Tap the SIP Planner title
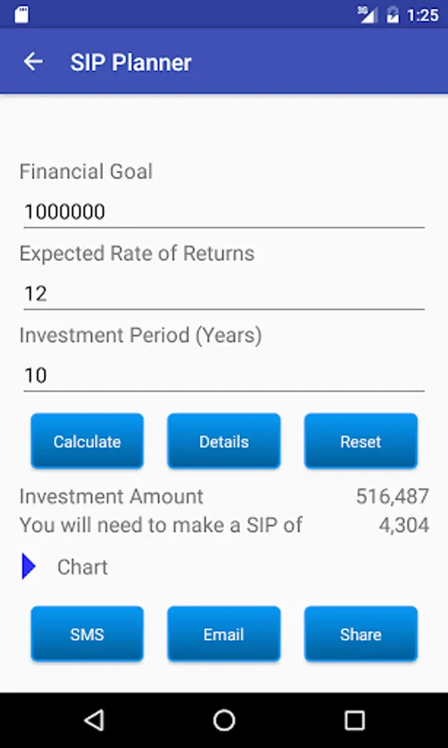 click(131, 62)
